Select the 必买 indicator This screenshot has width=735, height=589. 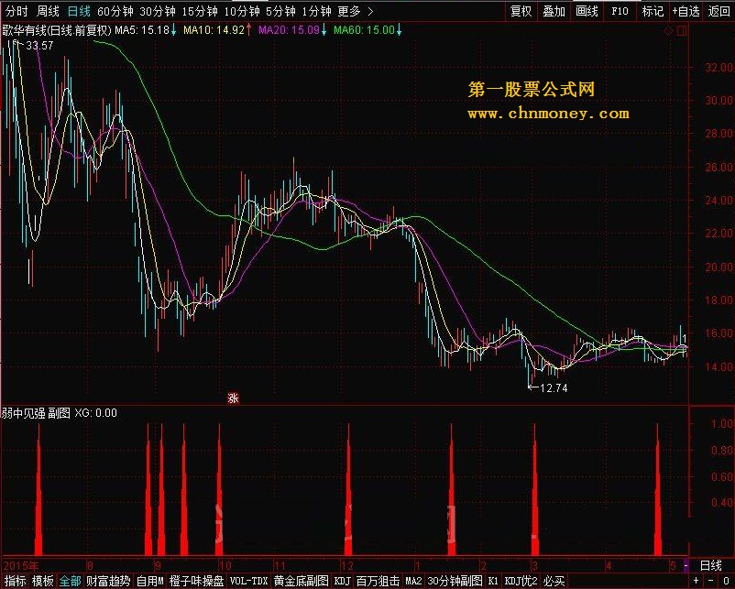point(554,582)
